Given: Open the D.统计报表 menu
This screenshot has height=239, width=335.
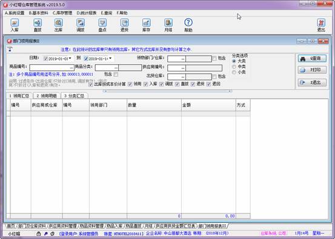Looking at the screenshot, I should (x=87, y=13).
